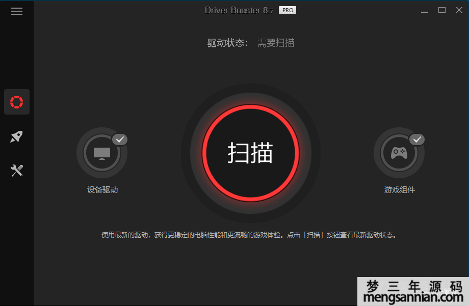Open the wrench and screwdriver Tools section
This screenshot has height=306, width=469.
click(x=17, y=171)
